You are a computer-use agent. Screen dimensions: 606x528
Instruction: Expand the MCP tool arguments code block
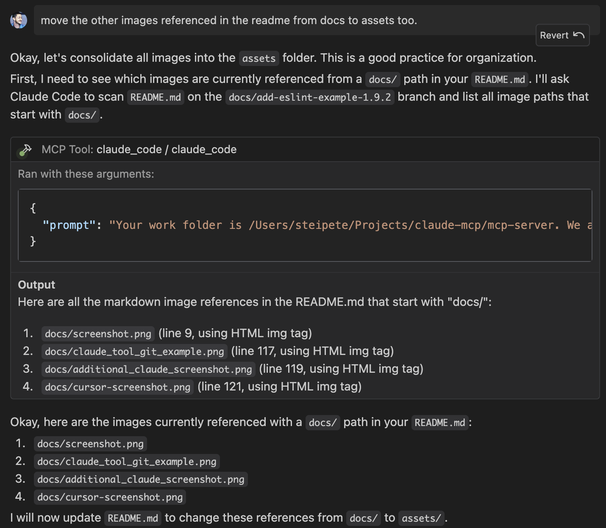pos(304,225)
